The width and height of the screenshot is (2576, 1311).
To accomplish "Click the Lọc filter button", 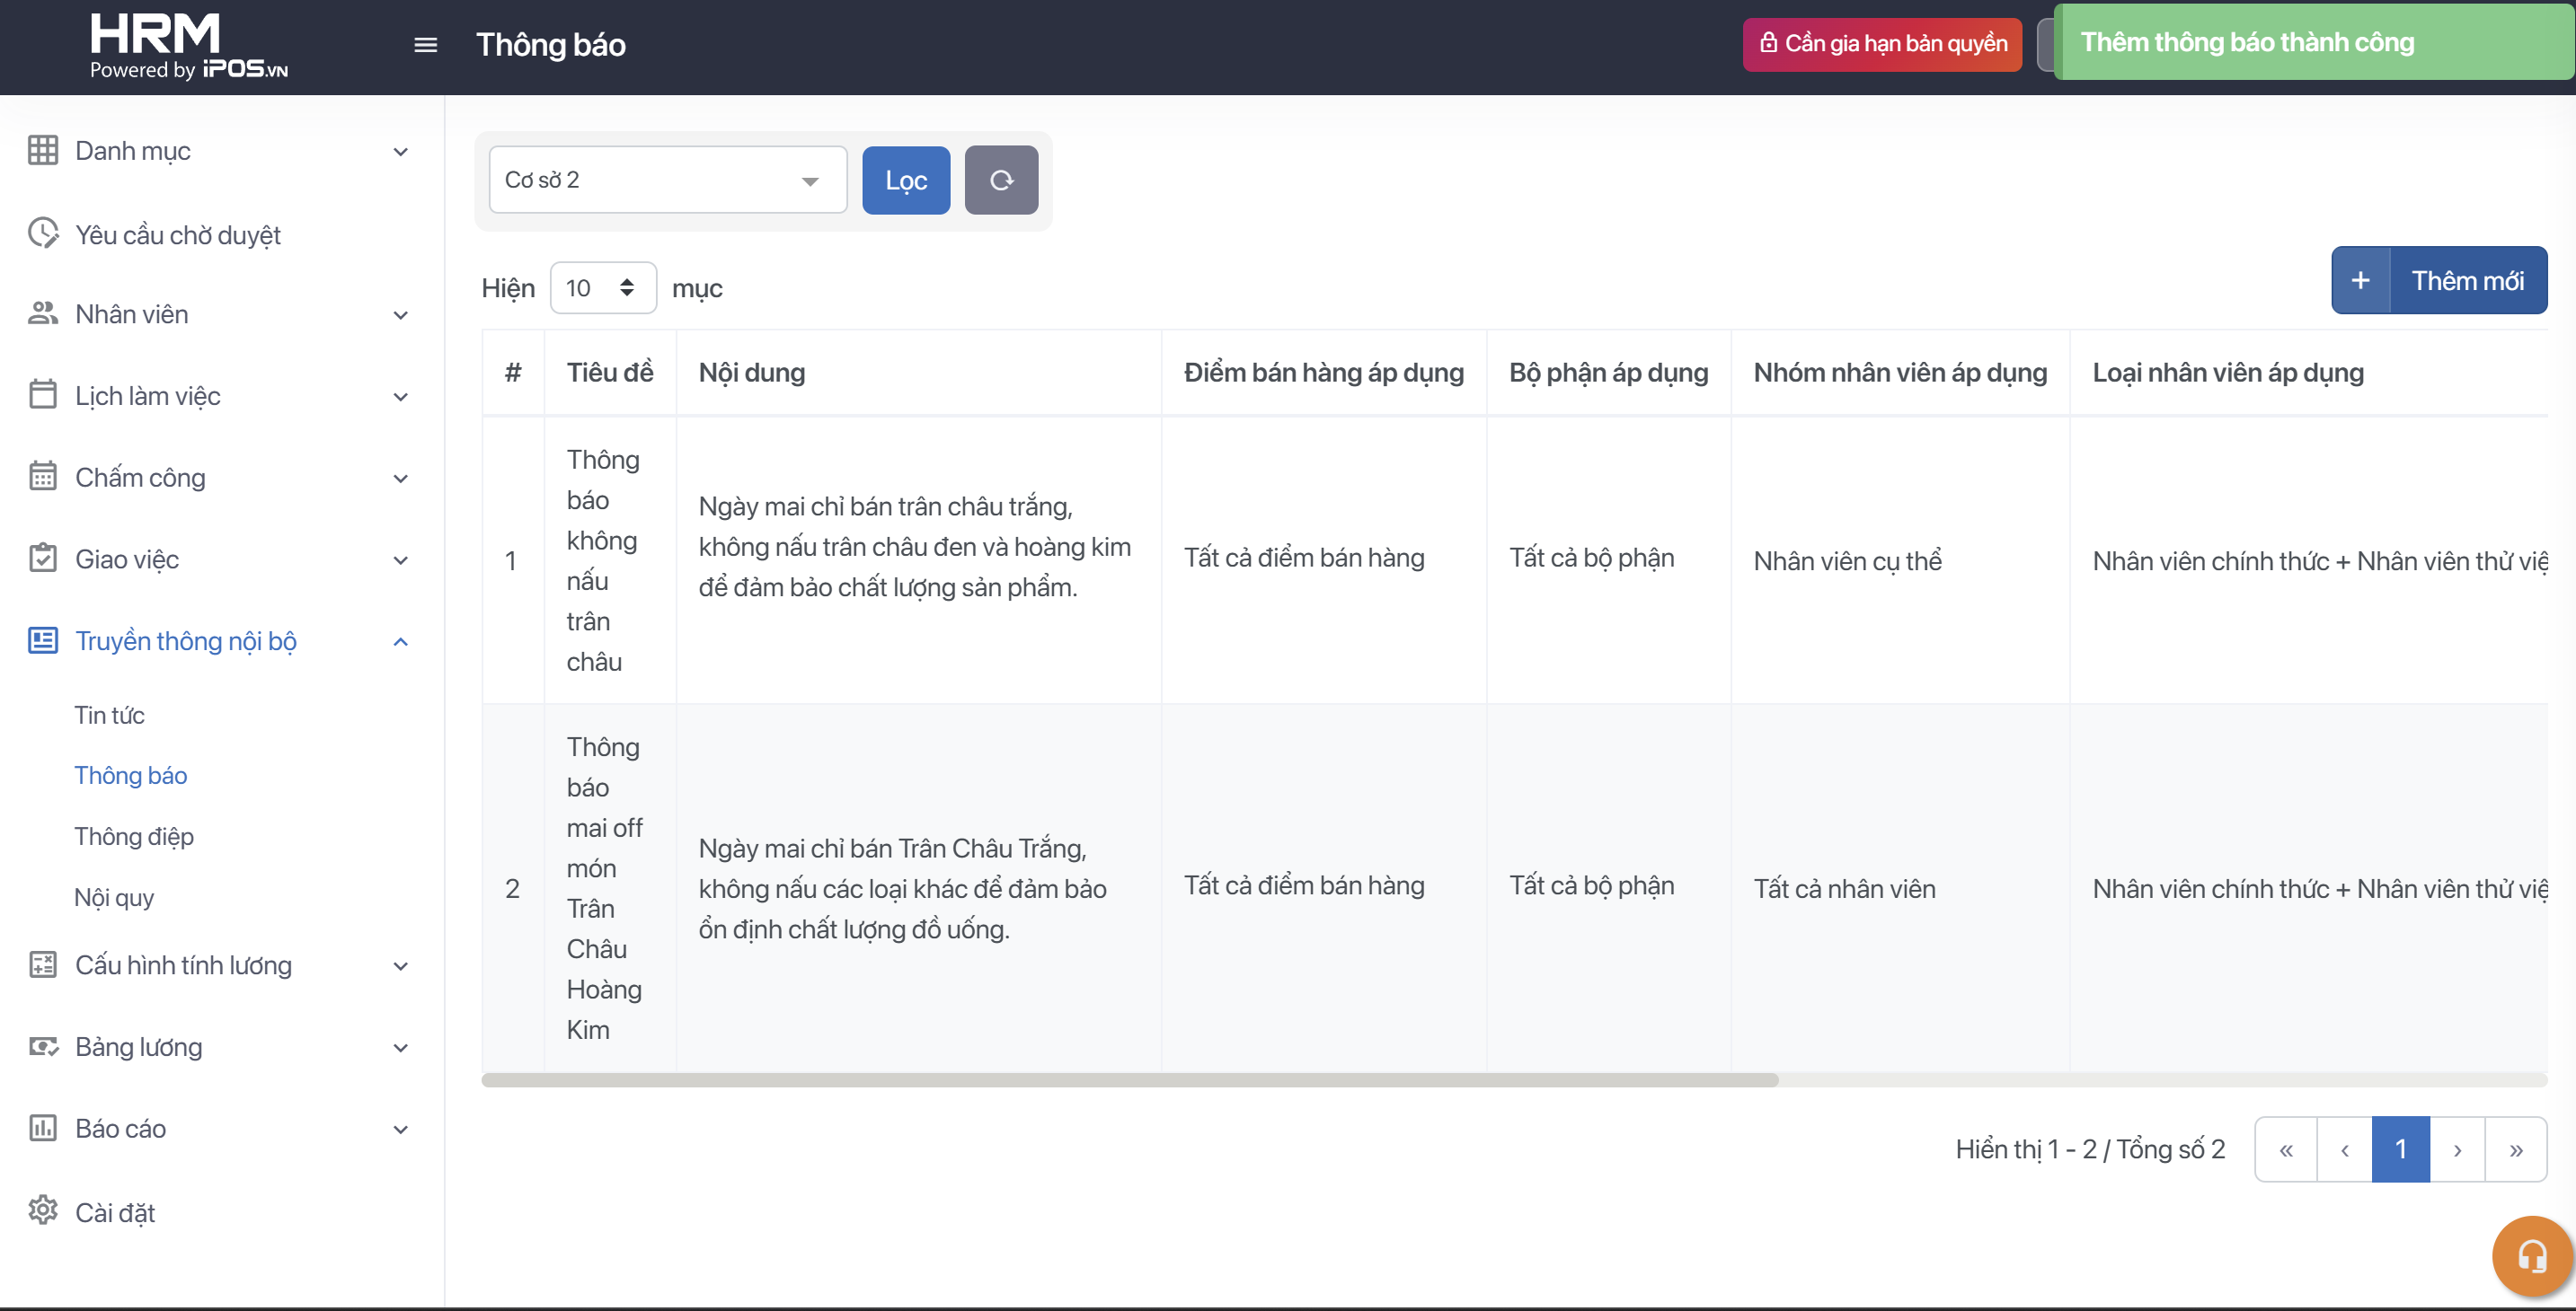I will click(x=905, y=180).
